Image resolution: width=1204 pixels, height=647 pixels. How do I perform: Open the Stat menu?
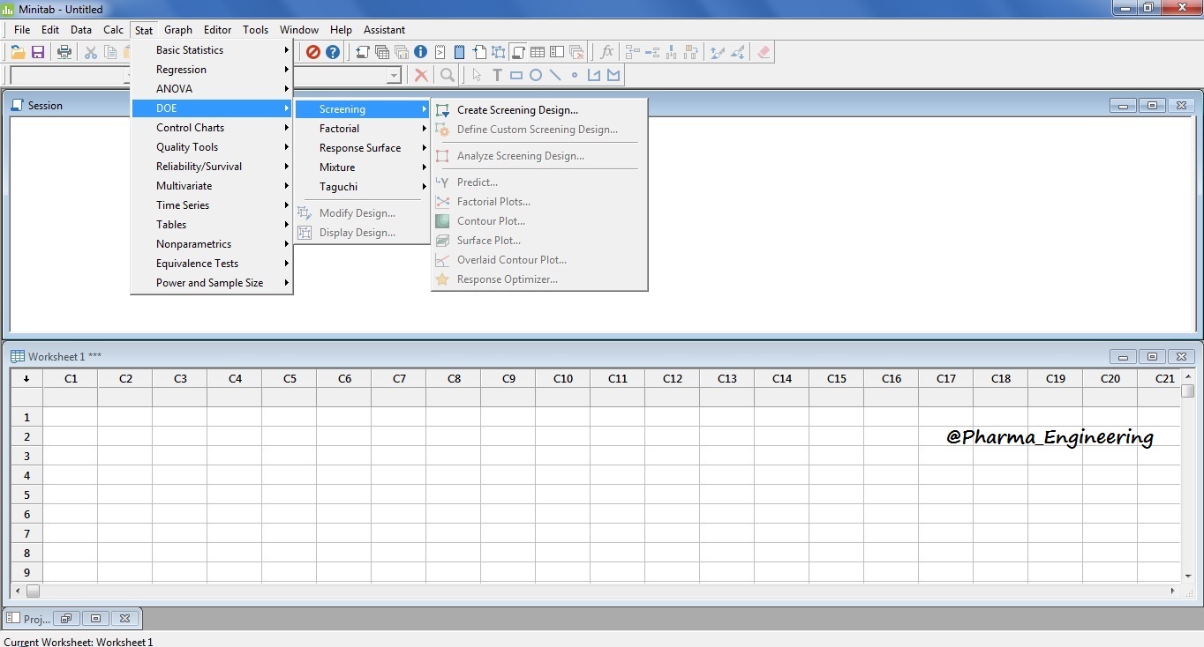(x=143, y=29)
